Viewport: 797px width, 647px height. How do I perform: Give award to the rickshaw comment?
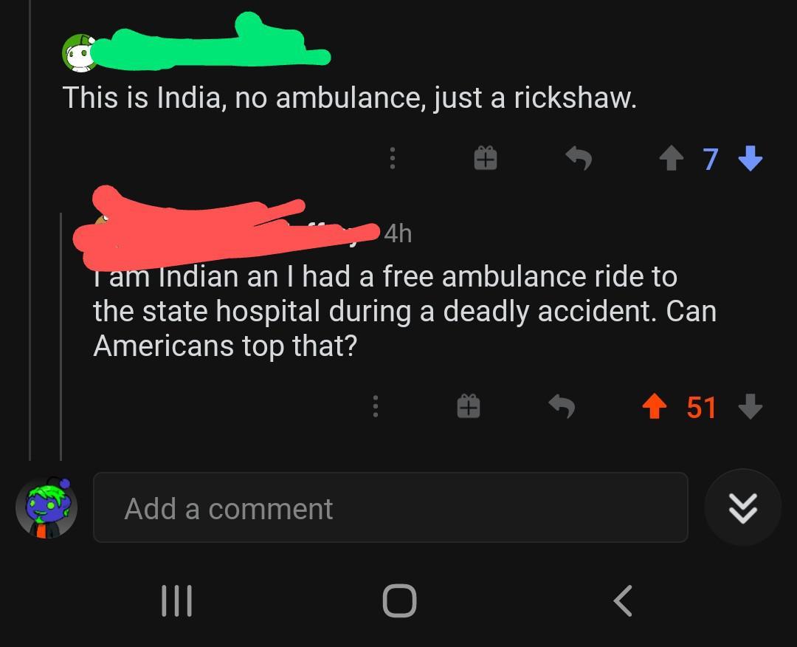click(x=486, y=157)
